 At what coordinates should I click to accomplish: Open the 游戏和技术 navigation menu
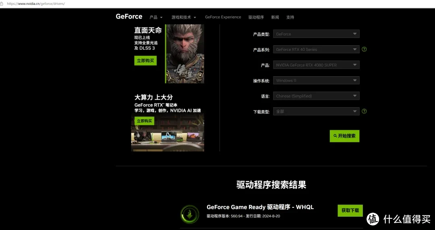(184, 17)
